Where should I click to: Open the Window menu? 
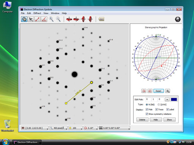point(55,13)
